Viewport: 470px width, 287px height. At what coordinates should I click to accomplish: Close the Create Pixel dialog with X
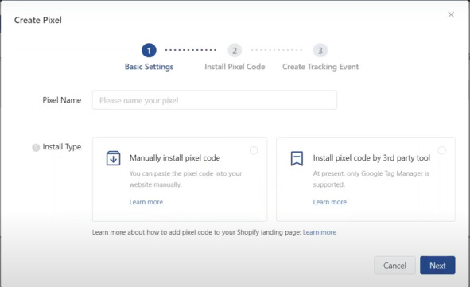tap(451, 14)
